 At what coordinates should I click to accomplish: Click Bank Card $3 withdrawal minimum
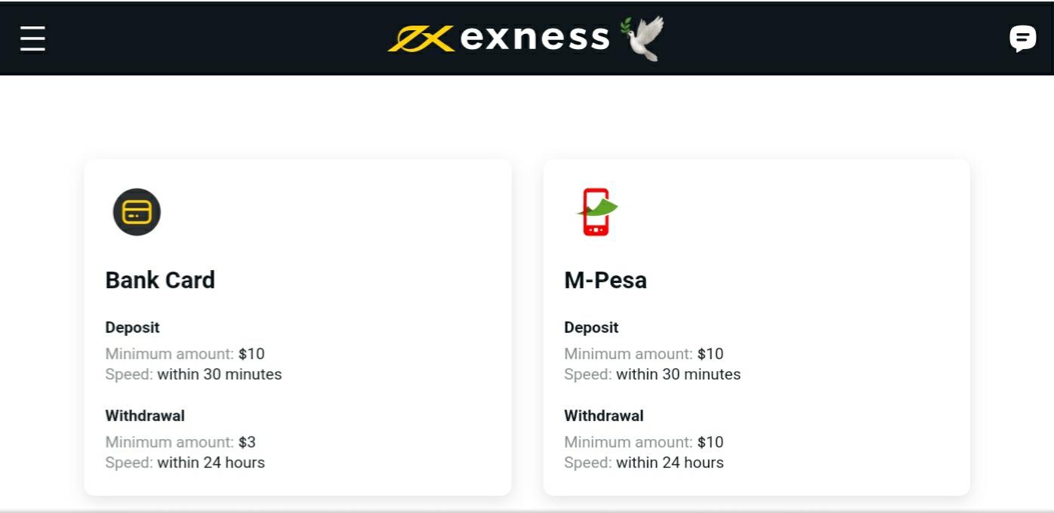click(x=247, y=442)
